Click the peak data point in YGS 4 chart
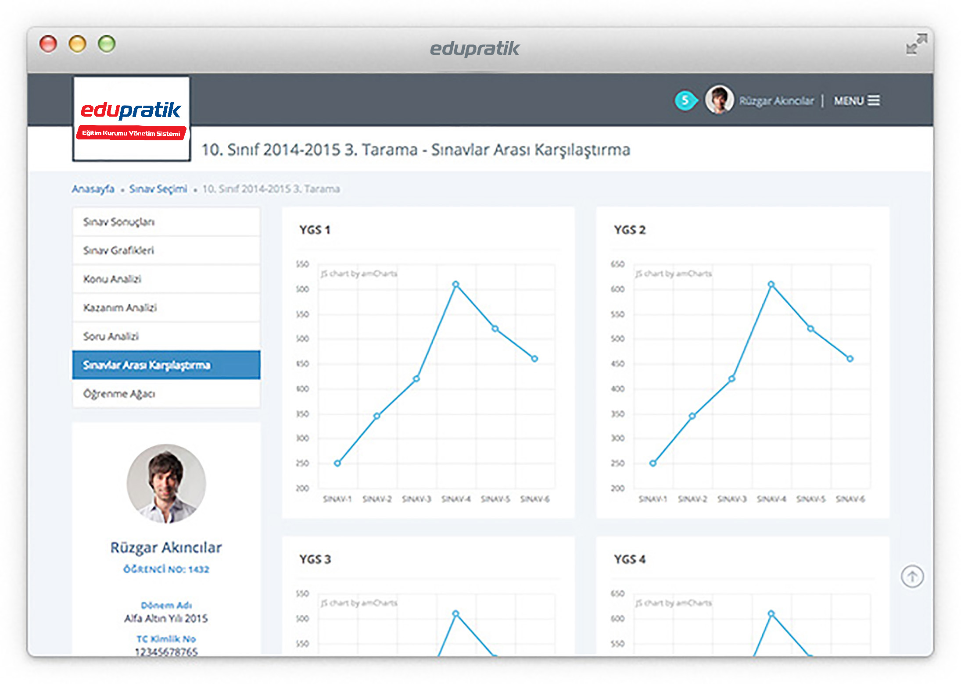Screen dimensions: 961x684 tap(771, 613)
